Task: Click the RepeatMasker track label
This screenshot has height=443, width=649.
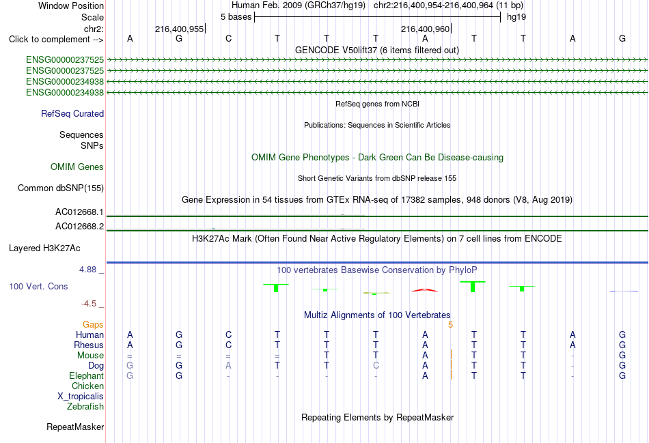Action: click(x=75, y=427)
